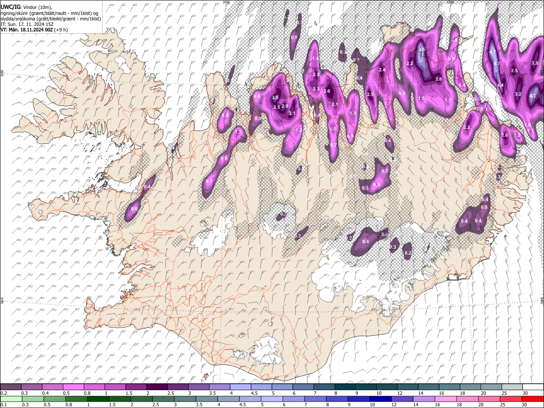Screen dimensions: 544x408
Task: Click the light lavender 4 swatch in upper legend row
Action: 240,387
